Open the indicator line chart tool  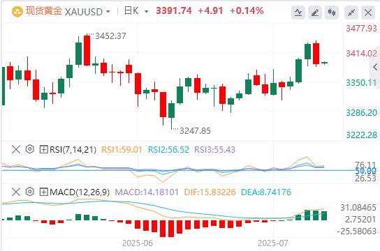[x=298, y=13]
